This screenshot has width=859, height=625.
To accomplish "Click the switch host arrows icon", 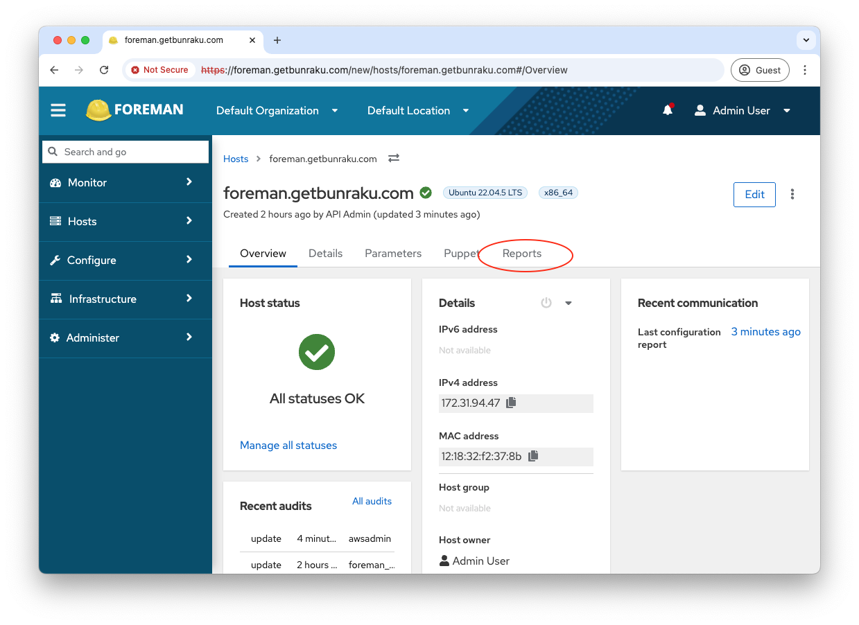I will (394, 159).
